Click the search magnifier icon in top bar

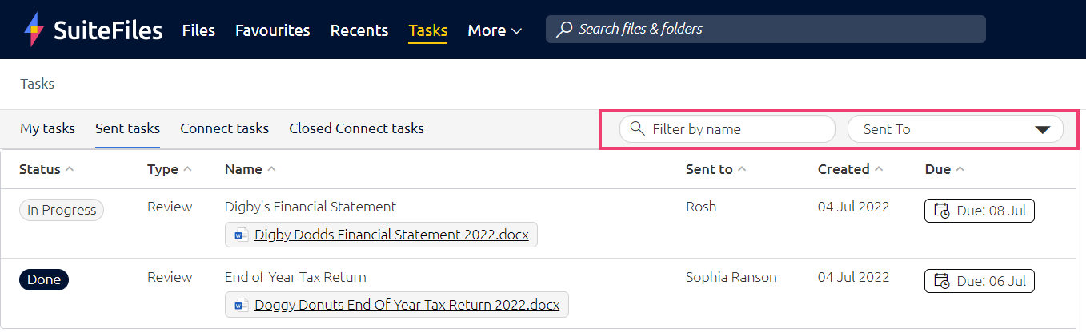point(565,30)
